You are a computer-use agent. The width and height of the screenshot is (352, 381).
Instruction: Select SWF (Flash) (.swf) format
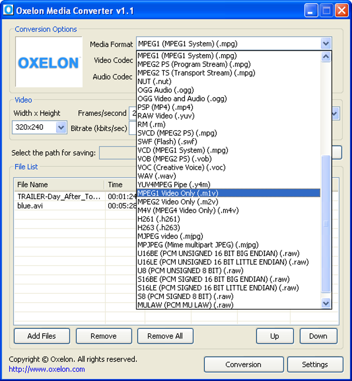[x=228, y=142]
